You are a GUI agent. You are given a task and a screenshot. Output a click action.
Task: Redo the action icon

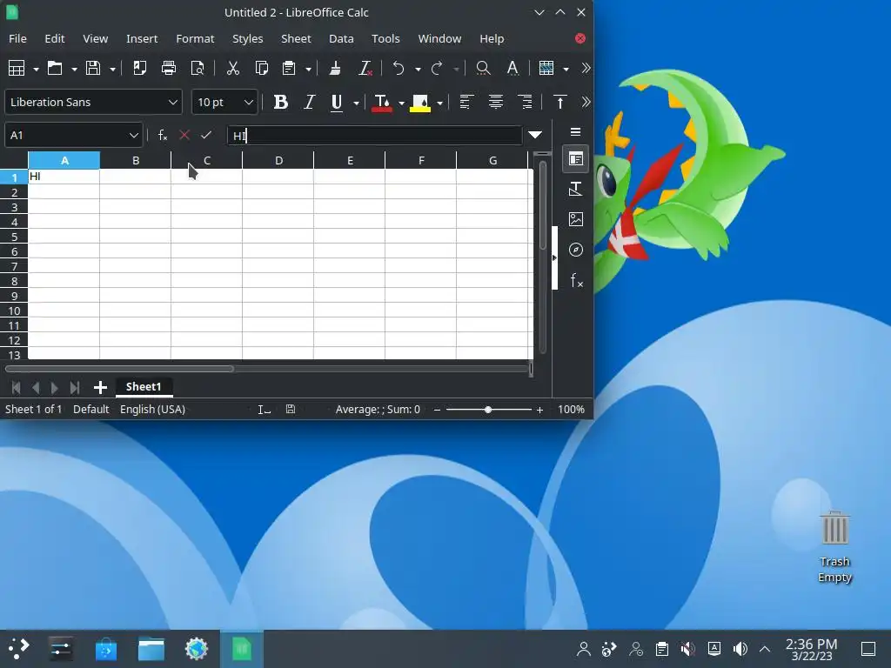[x=437, y=68]
